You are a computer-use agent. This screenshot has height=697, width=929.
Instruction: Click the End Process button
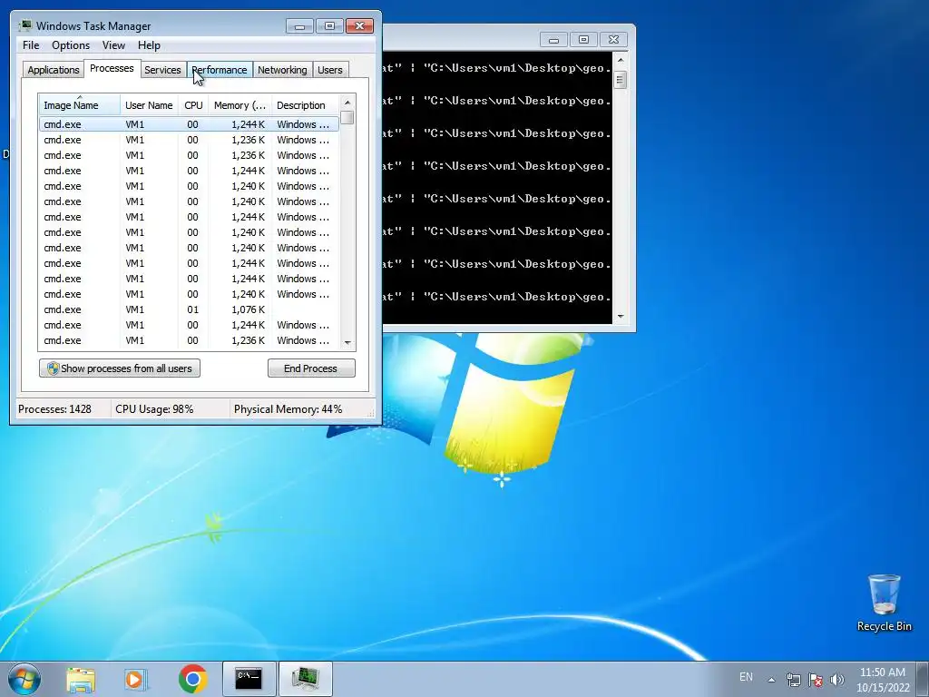tap(311, 368)
